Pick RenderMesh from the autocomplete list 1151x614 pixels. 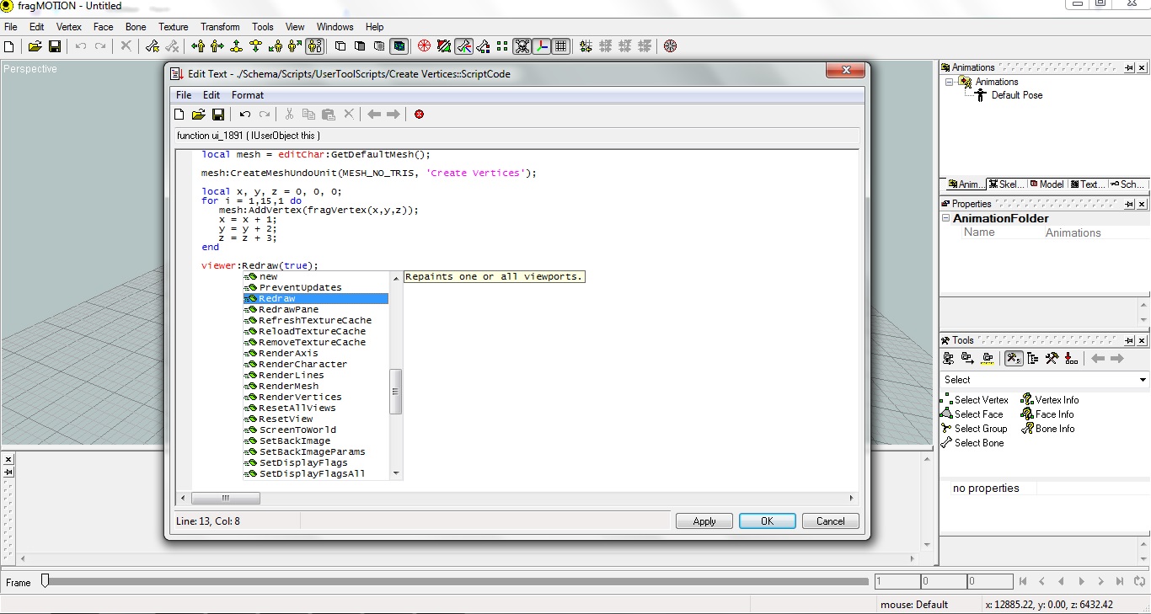(288, 386)
